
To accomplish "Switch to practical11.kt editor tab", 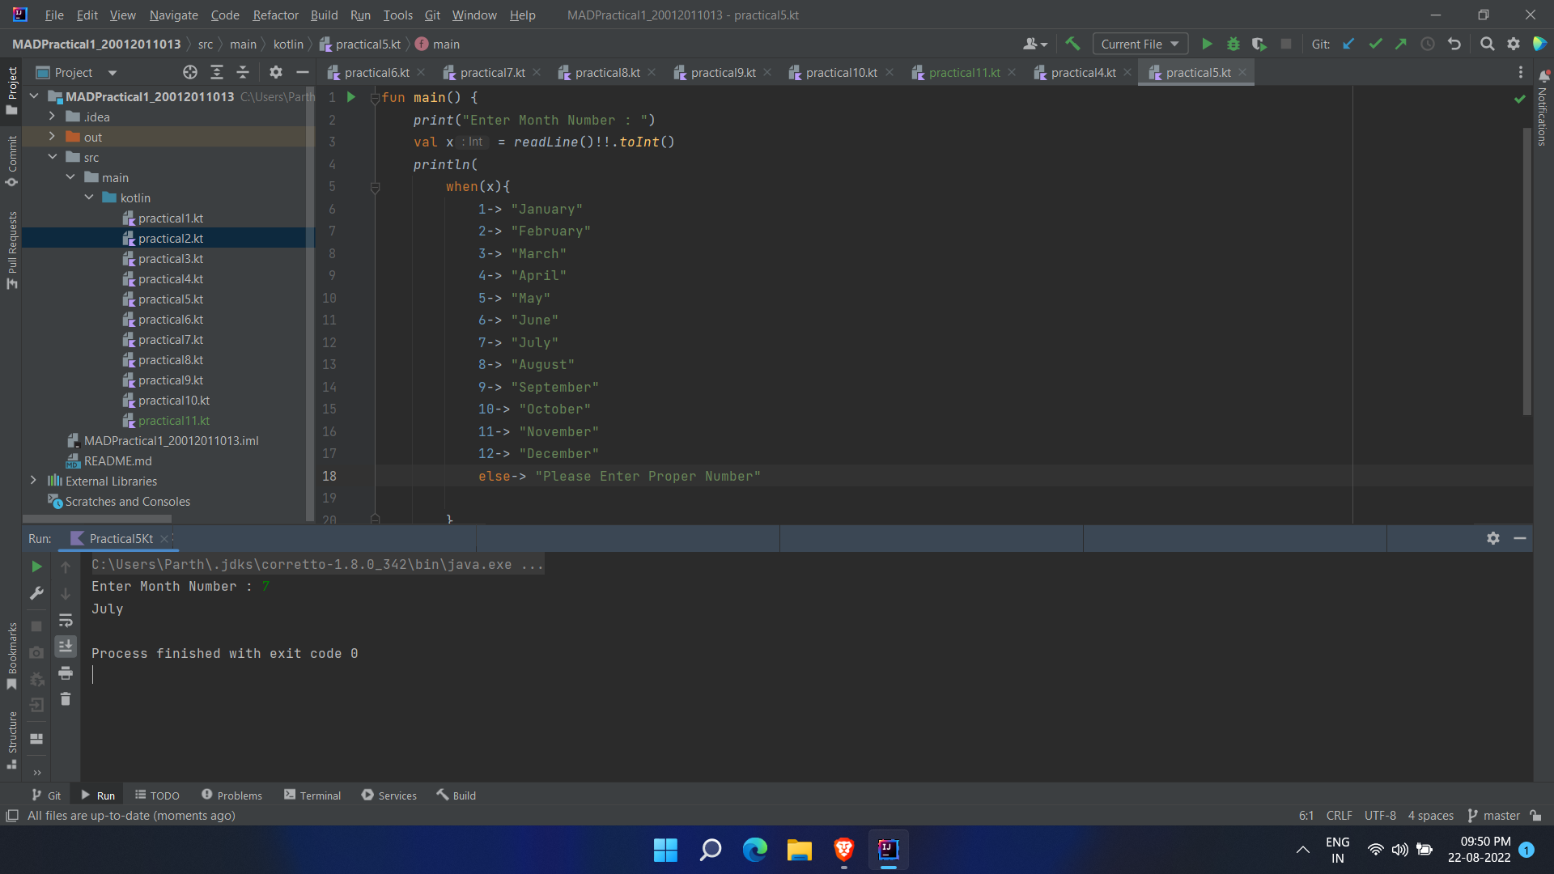I will click(x=964, y=73).
